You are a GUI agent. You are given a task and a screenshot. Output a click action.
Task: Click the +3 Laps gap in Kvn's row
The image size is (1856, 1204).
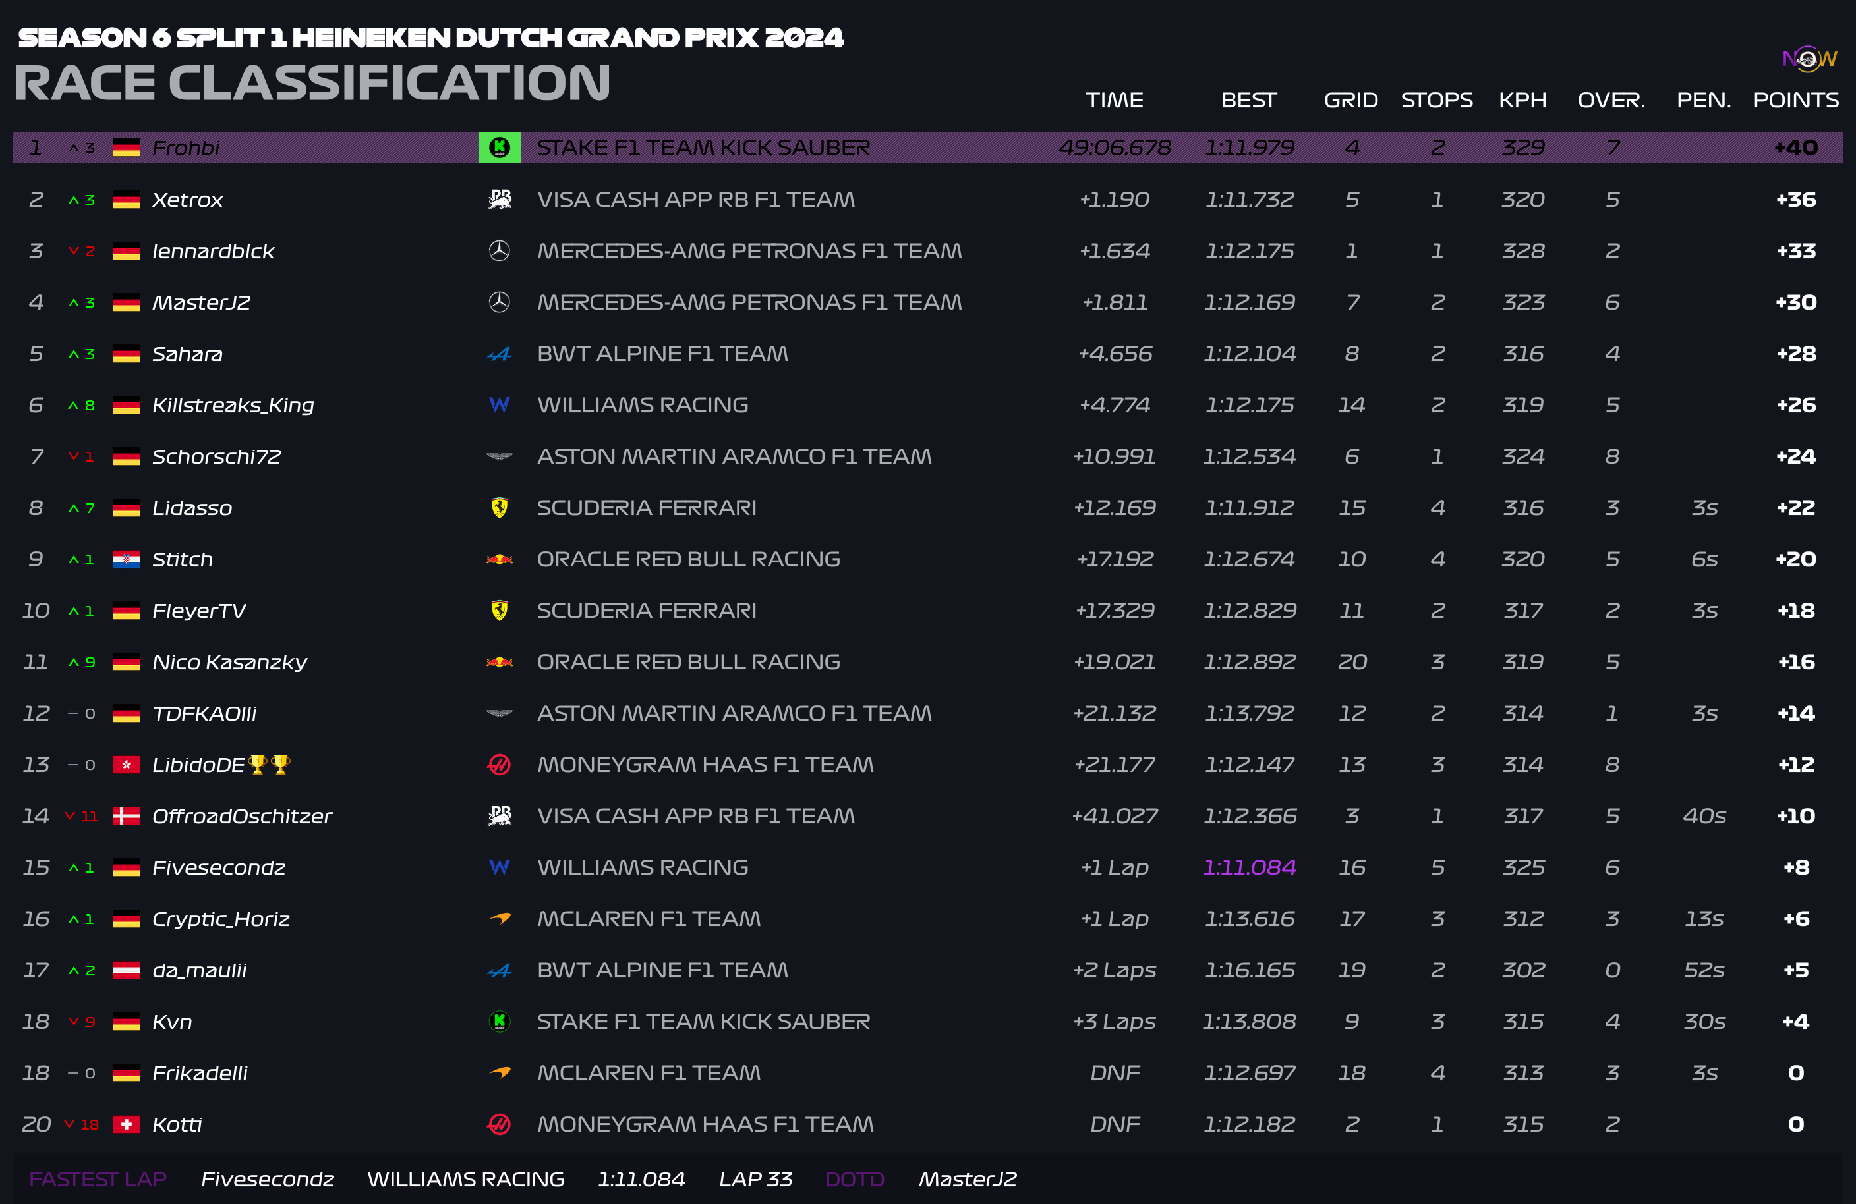[x=1115, y=1022]
